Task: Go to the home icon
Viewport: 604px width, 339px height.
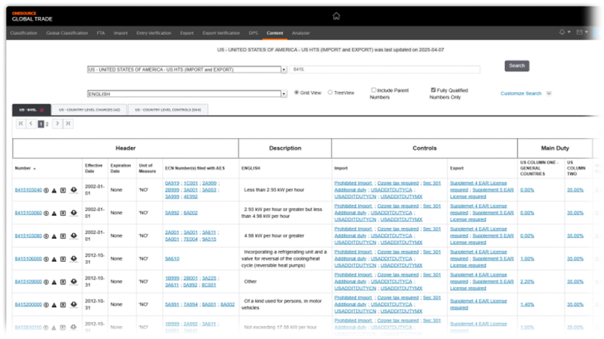Action: tap(336, 16)
